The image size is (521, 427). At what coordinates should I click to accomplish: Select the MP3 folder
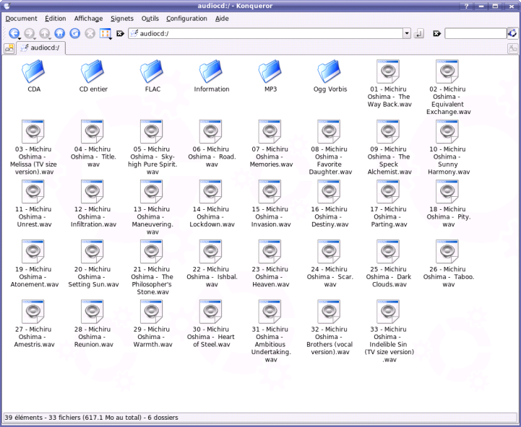pos(271,74)
